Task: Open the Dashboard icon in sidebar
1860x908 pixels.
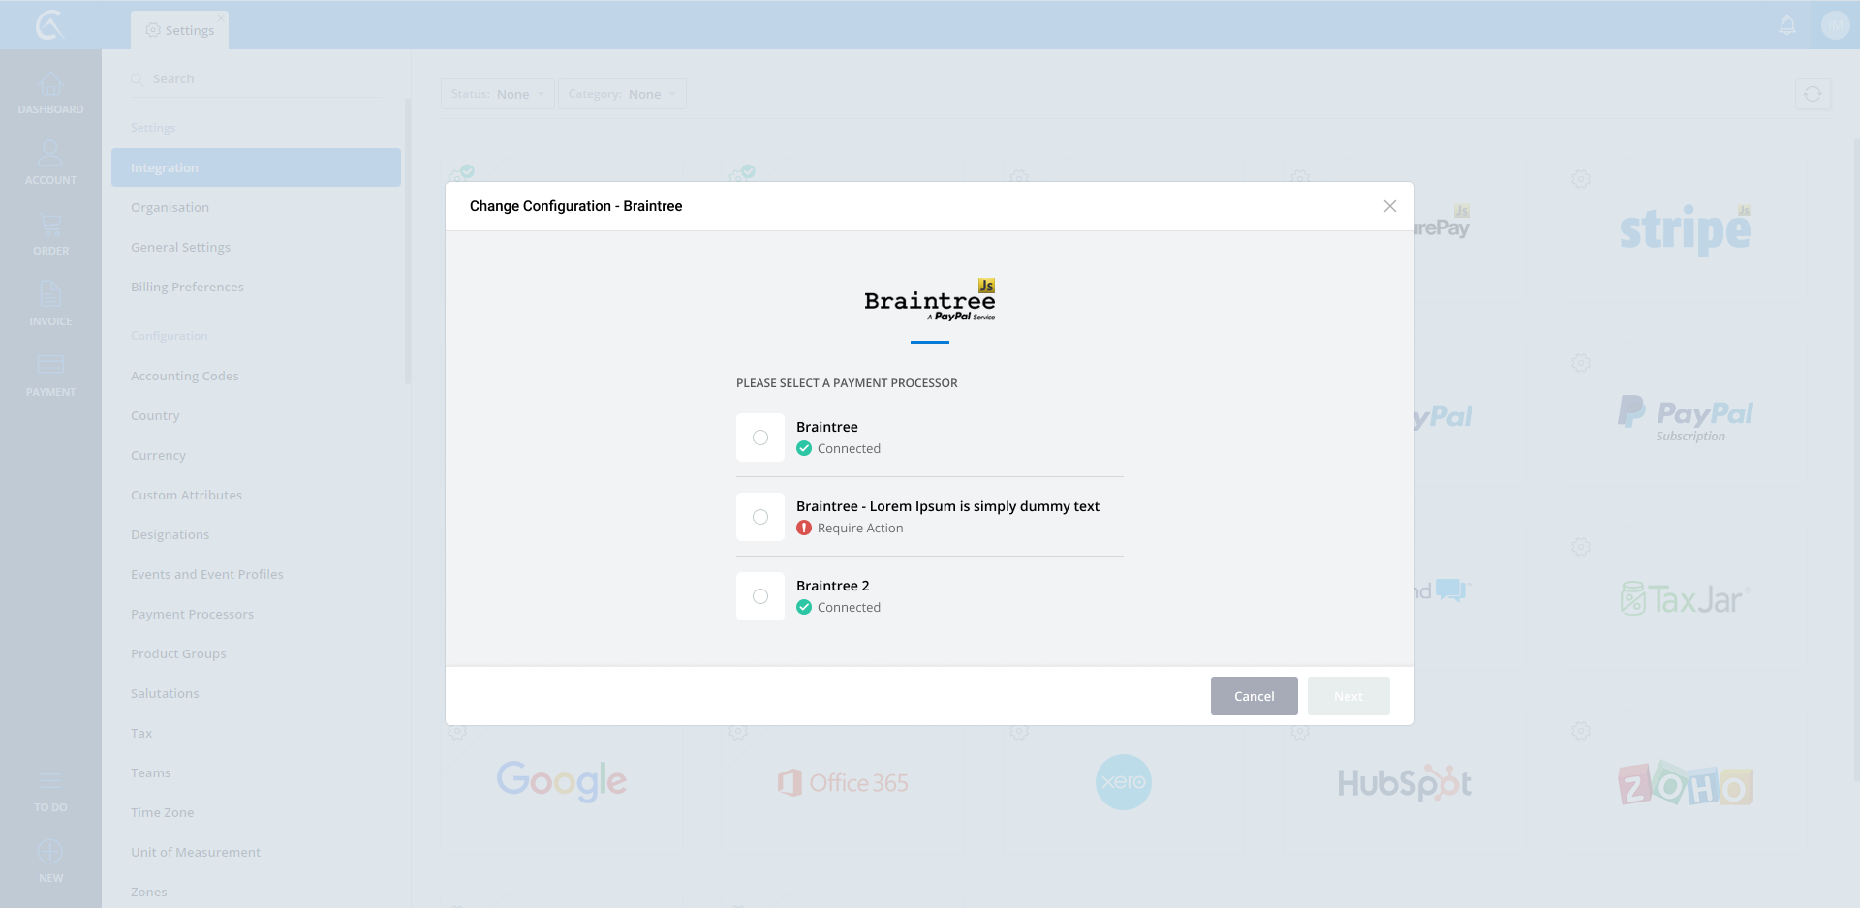Action: [50, 86]
